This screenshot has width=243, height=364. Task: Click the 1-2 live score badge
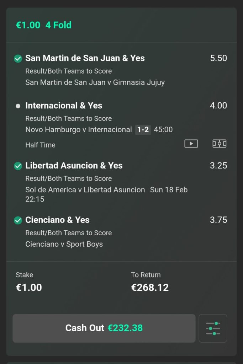click(143, 130)
